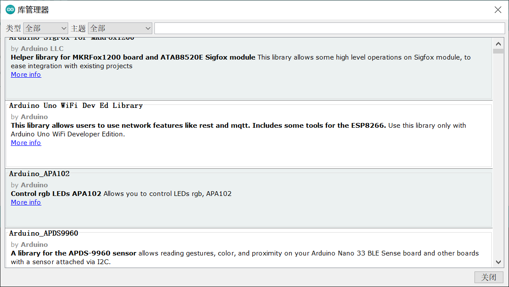
Task: Open More info for Uno WiFi Dev Ed
Action: point(26,143)
